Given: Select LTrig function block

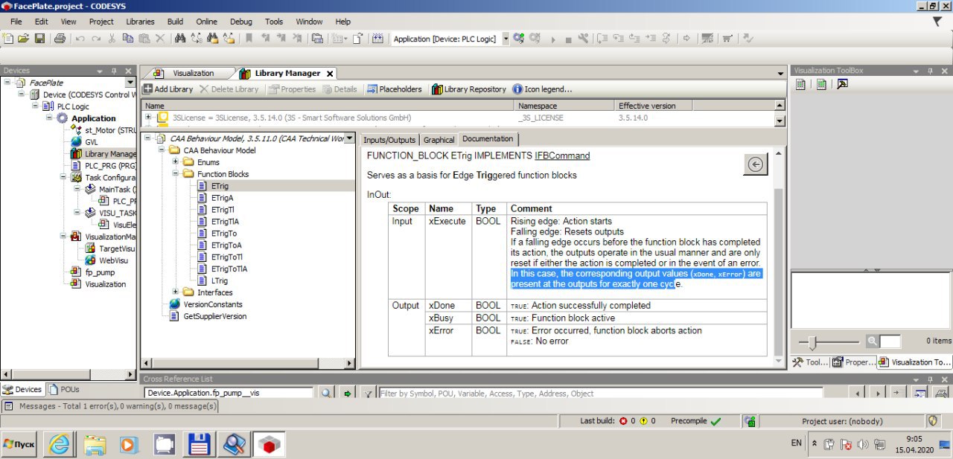Looking at the screenshot, I should click(x=220, y=280).
